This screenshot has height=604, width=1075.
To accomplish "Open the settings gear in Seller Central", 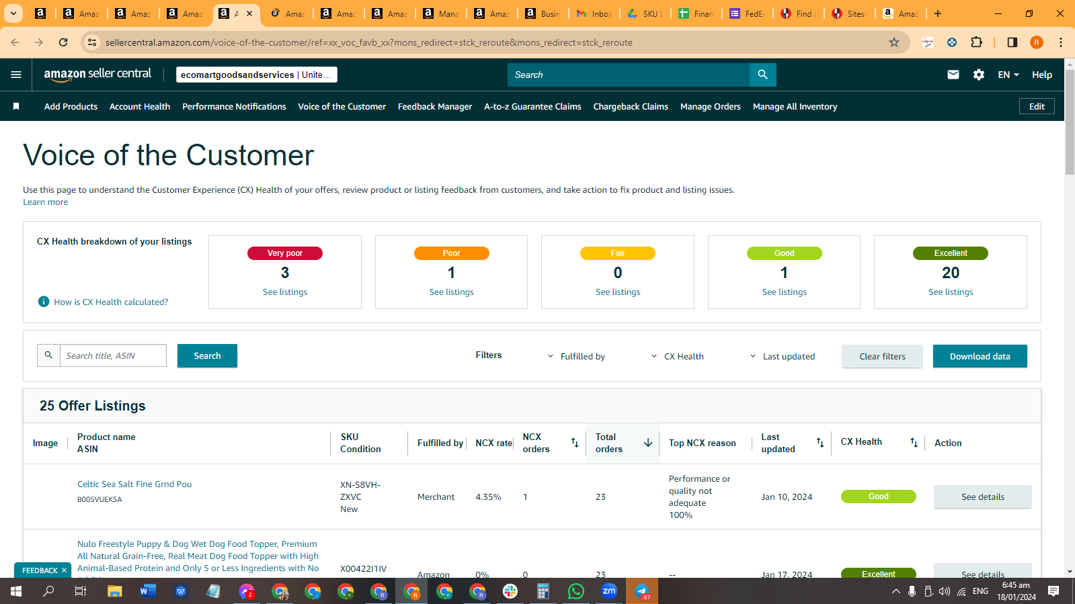I will tap(979, 75).
